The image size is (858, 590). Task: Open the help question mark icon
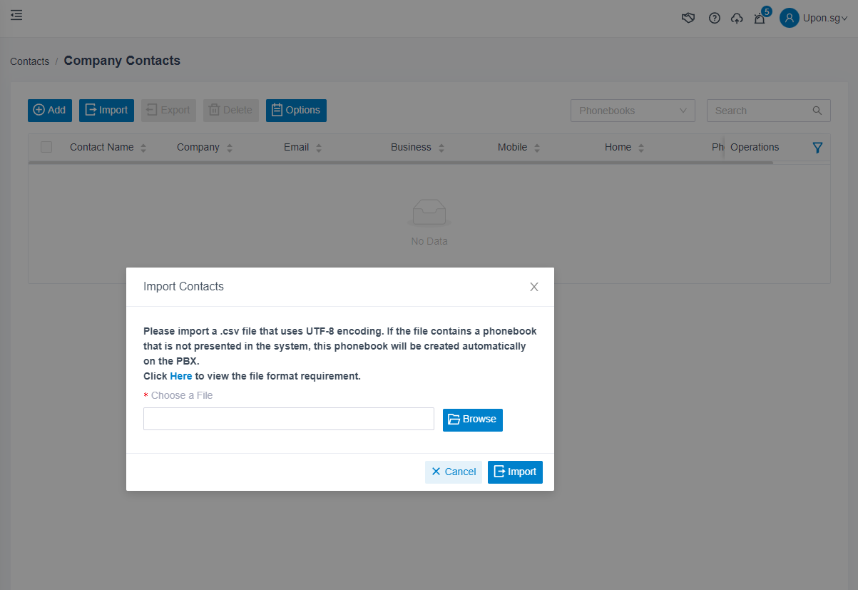click(714, 19)
